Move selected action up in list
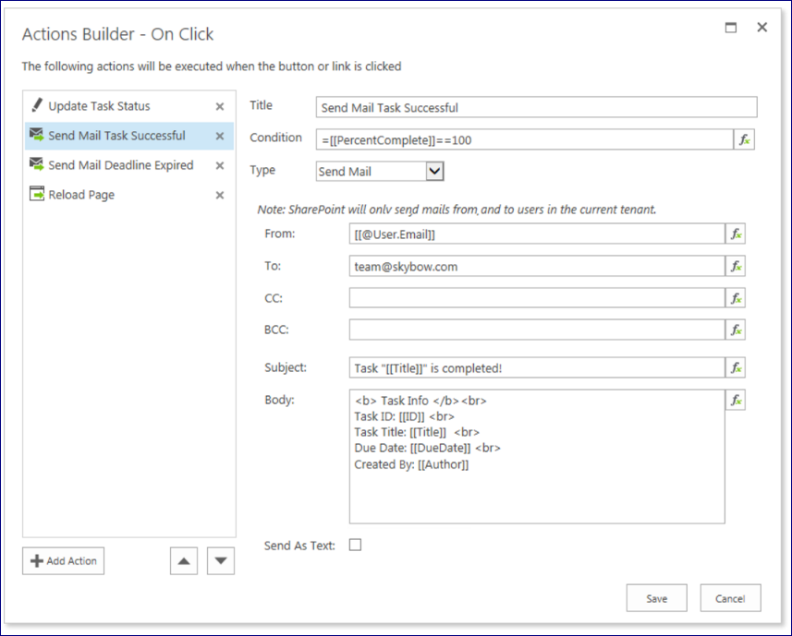 coord(184,560)
